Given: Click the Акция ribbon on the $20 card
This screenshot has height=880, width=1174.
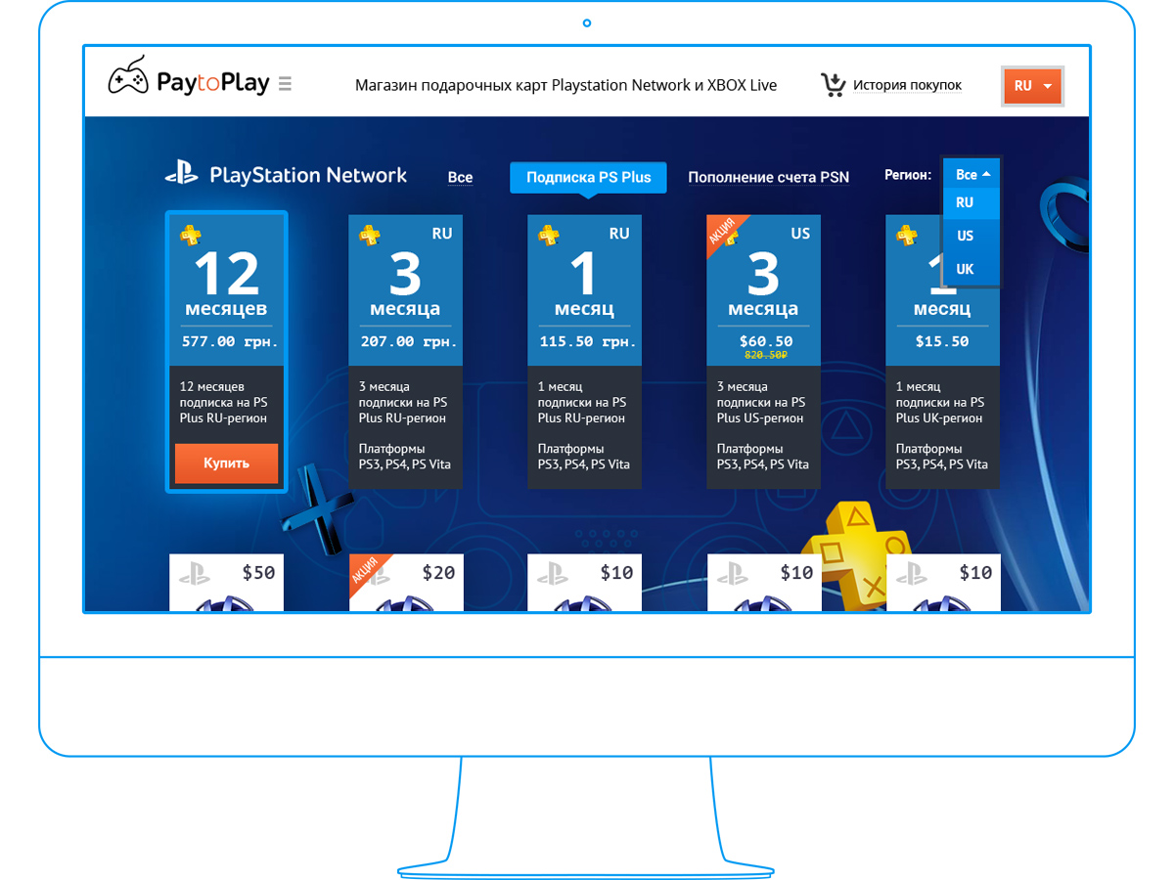Looking at the screenshot, I should pyautogui.click(x=368, y=574).
